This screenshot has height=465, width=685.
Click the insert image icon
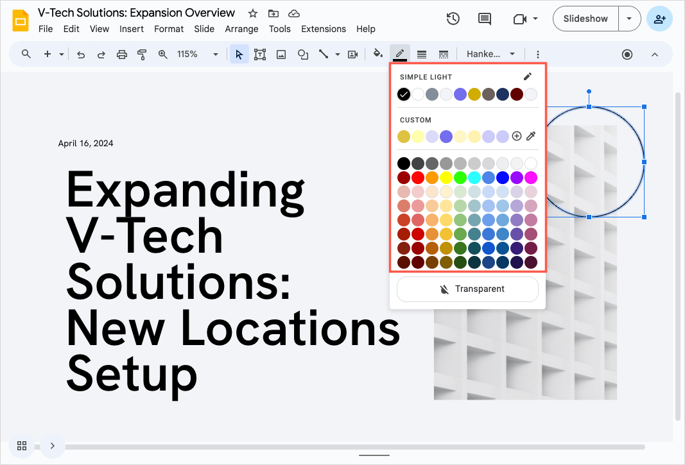pyautogui.click(x=281, y=55)
